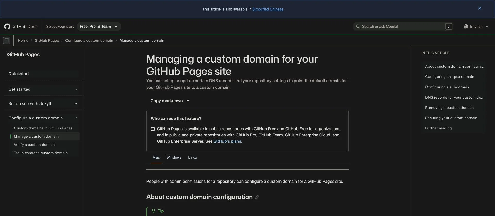The height and width of the screenshot is (216, 495).
Task: Focus the Search or ask Copilot field
Action: pos(403,27)
